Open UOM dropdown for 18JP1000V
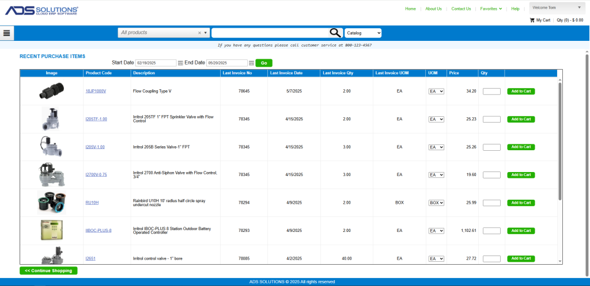This screenshot has width=590, height=286. click(437, 91)
